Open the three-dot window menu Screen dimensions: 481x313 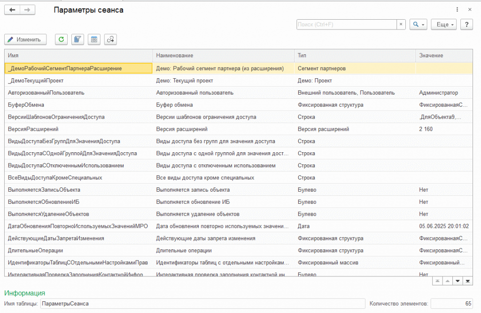457,9
